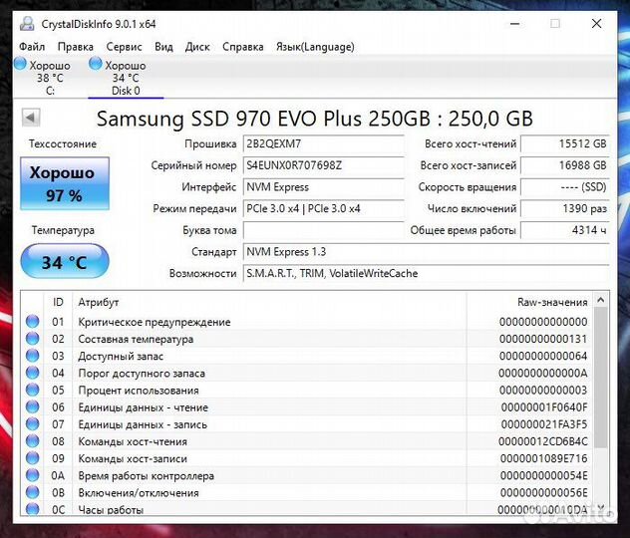Open the Правка menu
The width and height of the screenshot is (630, 538).
click(x=75, y=47)
